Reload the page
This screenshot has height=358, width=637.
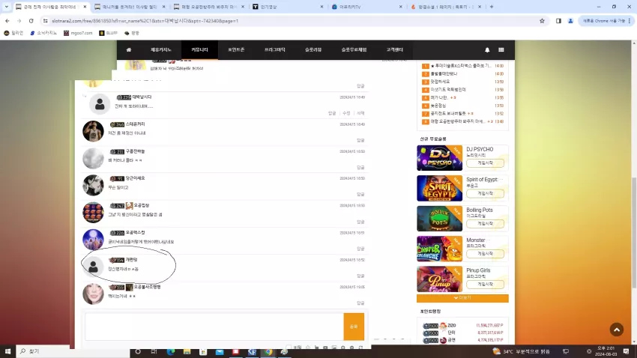[x=31, y=21]
